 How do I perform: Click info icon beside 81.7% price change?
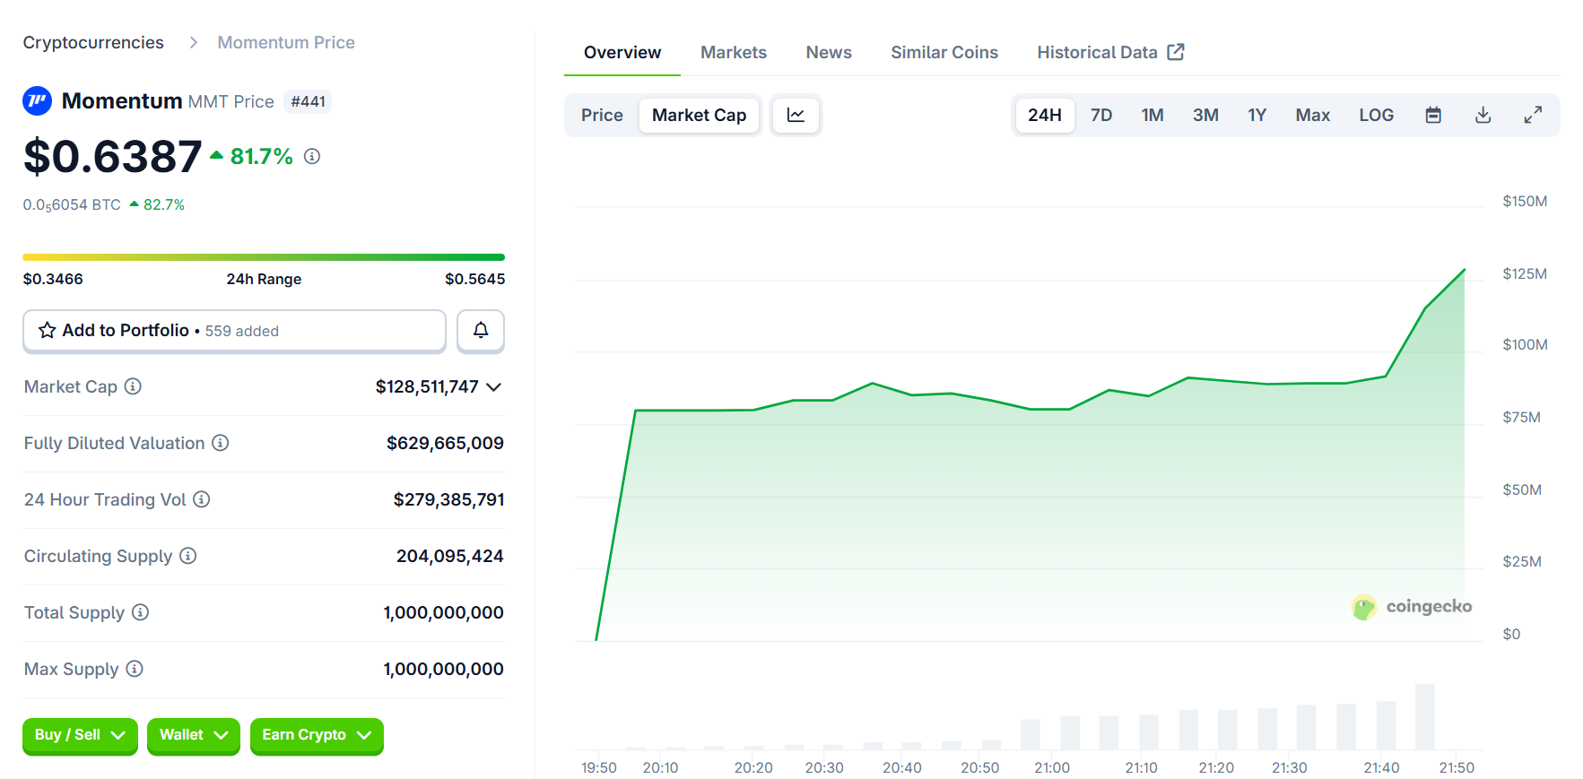[x=312, y=156]
